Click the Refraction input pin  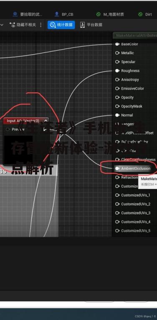point(117,177)
